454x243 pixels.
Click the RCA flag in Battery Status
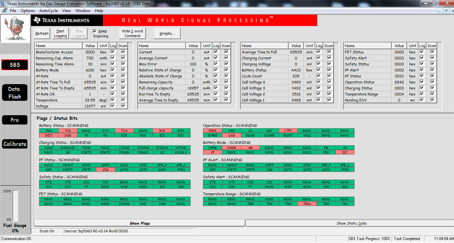point(162,131)
